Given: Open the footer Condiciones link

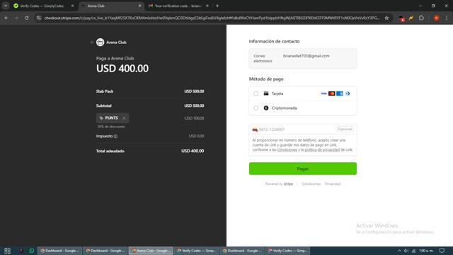Looking at the screenshot, I should (311, 184).
